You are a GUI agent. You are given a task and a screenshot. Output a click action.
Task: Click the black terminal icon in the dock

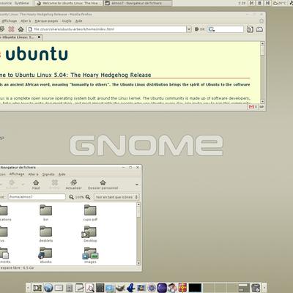point(196,288)
